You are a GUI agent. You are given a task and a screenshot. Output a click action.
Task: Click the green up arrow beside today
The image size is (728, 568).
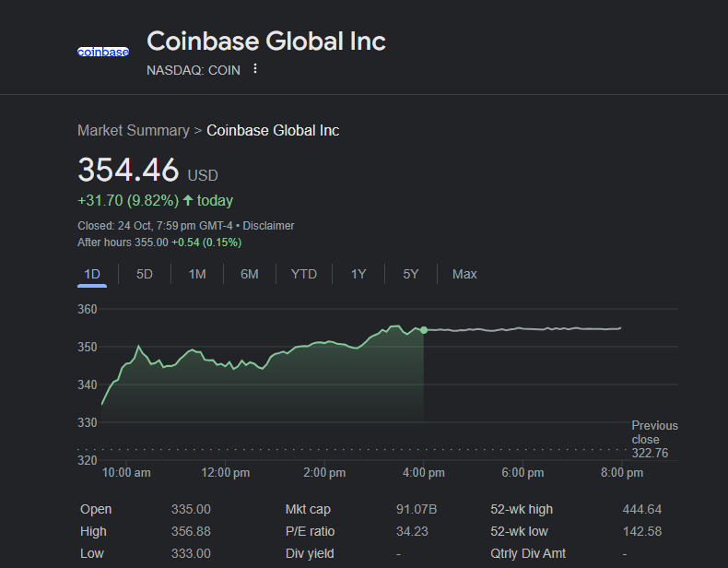(188, 200)
